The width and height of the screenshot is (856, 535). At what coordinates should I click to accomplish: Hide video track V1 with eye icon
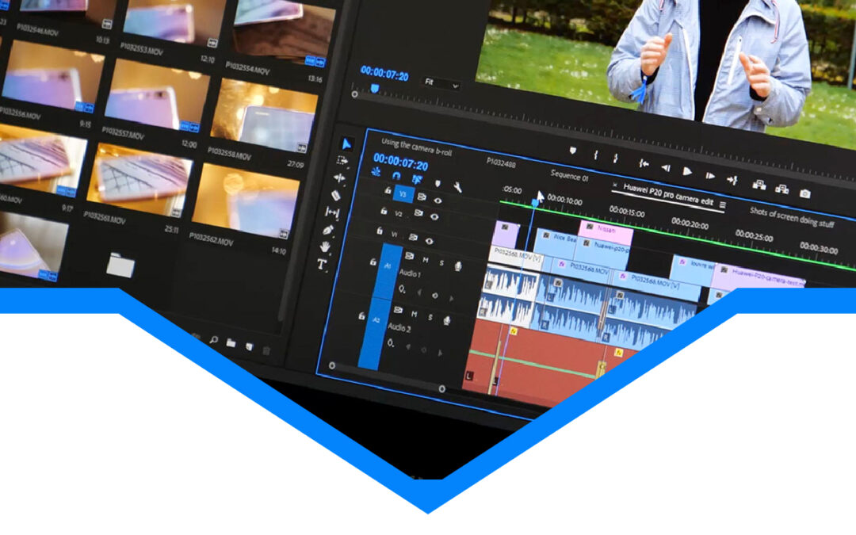429,241
